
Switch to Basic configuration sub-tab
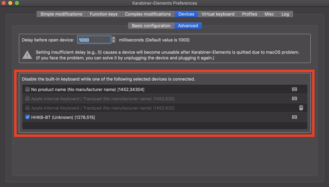[151, 26]
